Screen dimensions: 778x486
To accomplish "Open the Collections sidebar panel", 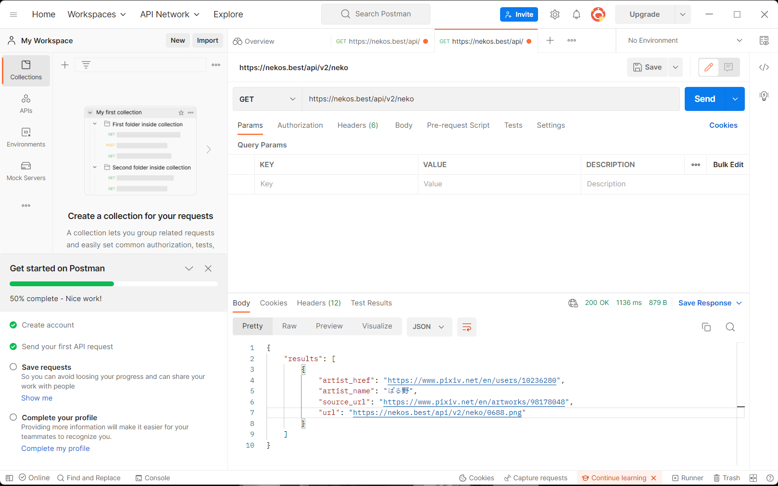I will tap(26, 70).
